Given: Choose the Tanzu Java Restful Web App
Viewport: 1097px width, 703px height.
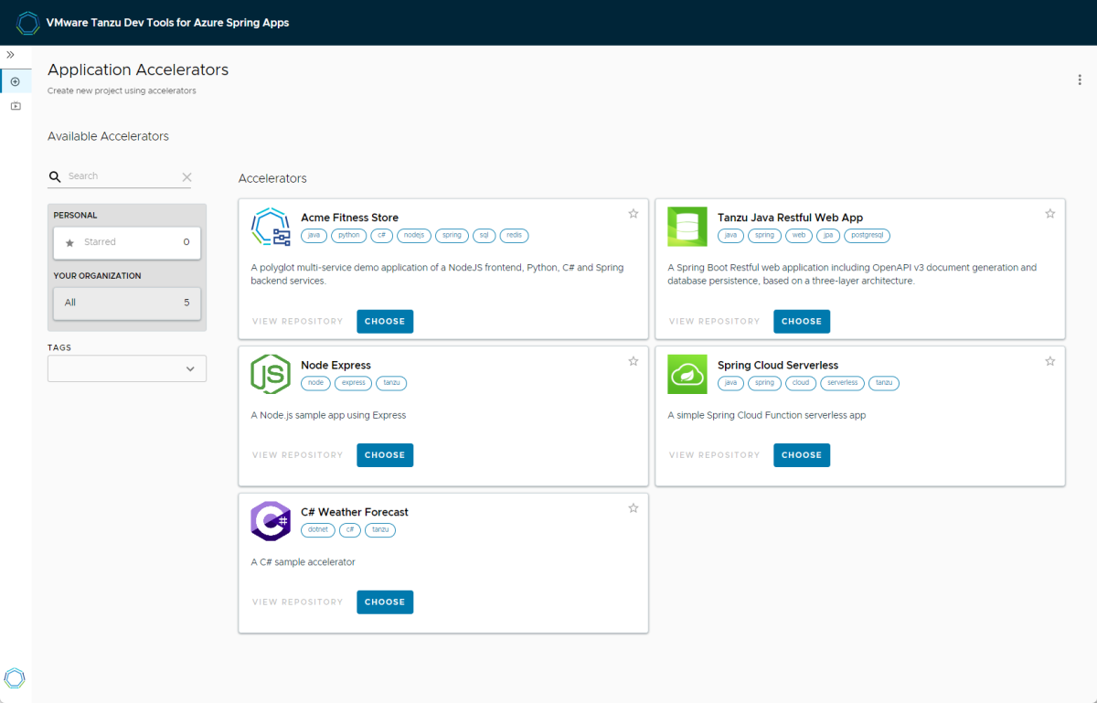Looking at the screenshot, I should tap(802, 321).
